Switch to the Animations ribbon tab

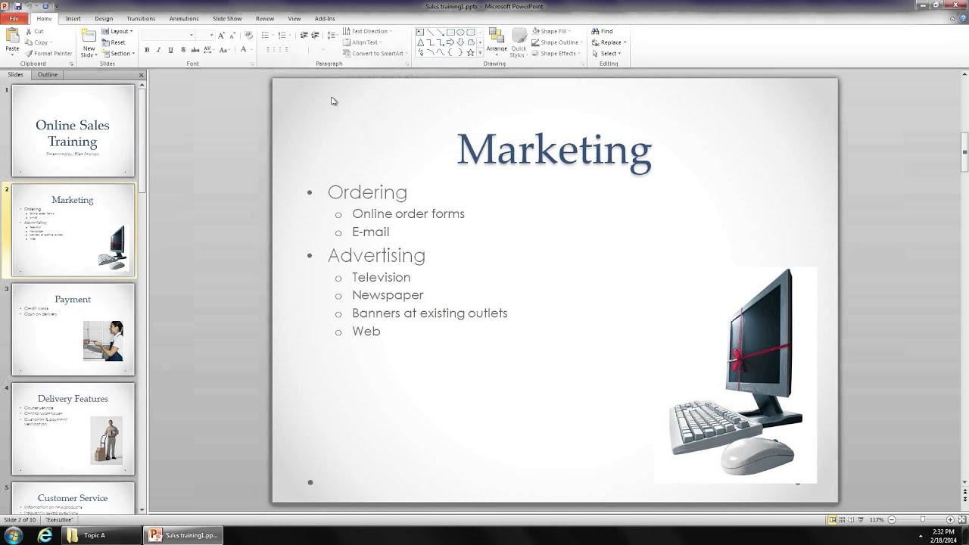(x=184, y=18)
